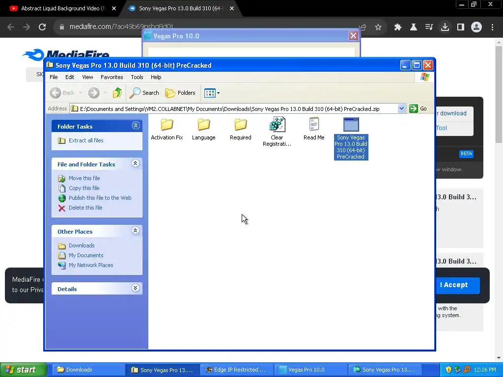Viewport: 503px width, 377px height.
Task: Click the security shield tray icon
Action: [448, 370]
